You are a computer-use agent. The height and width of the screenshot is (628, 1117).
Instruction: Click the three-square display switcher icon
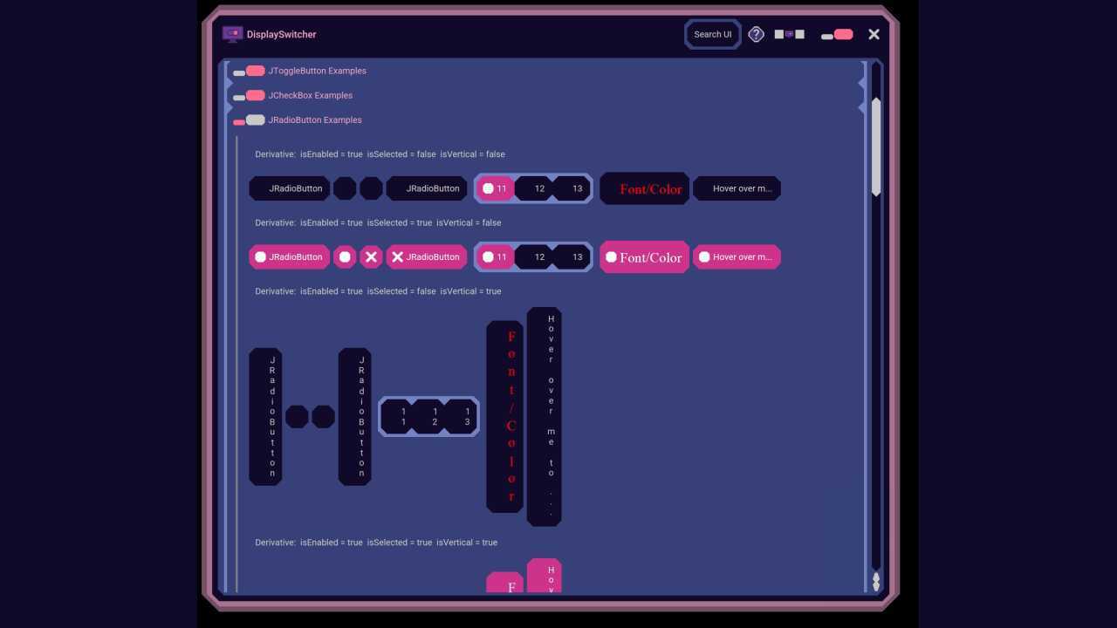point(789,34)
